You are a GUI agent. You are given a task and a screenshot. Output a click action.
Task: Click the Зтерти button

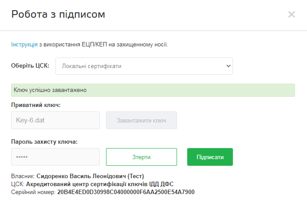[x=141, y=157]
